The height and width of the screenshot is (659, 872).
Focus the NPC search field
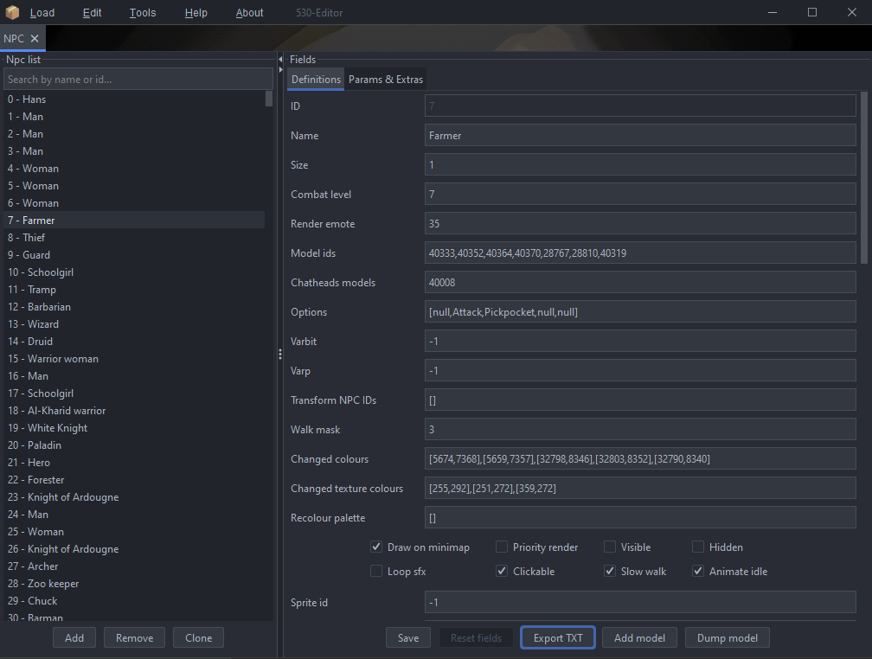coord(138,80)
